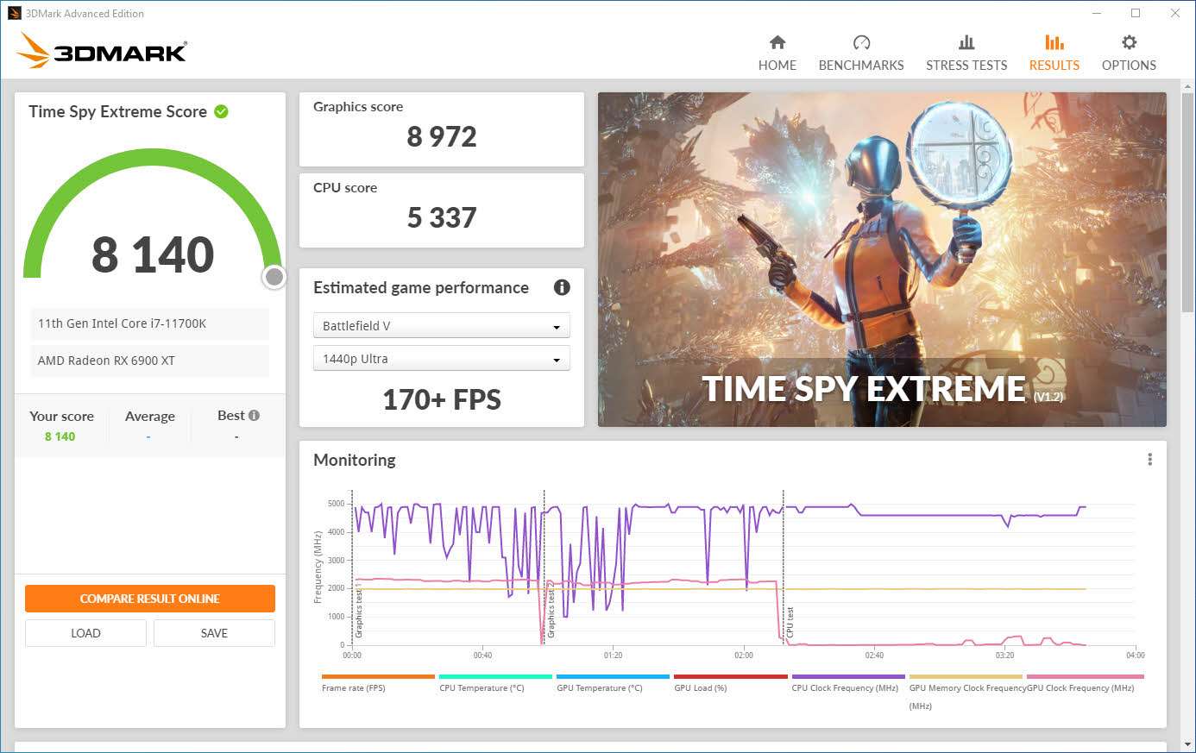
Task: Click the vertical scrollbar down arrow
Action: [1188, 744]
